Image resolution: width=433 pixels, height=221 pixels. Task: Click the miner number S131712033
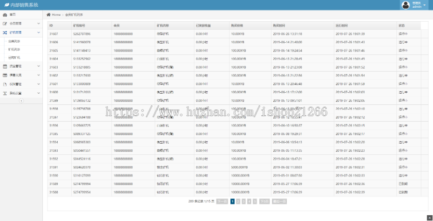[x=82, y=92]
